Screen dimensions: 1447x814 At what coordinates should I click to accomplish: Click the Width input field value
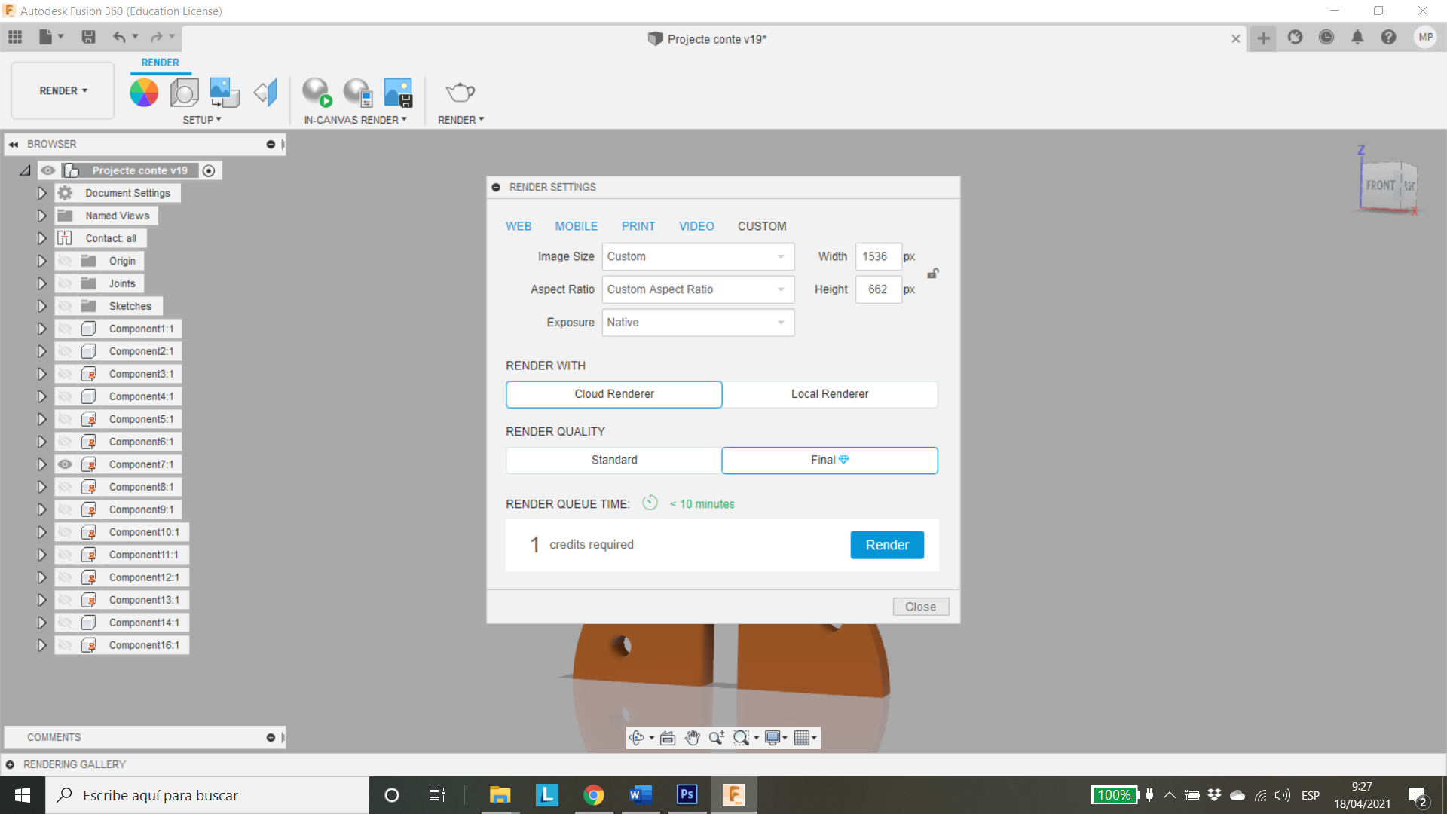click(x=876, y=256)
